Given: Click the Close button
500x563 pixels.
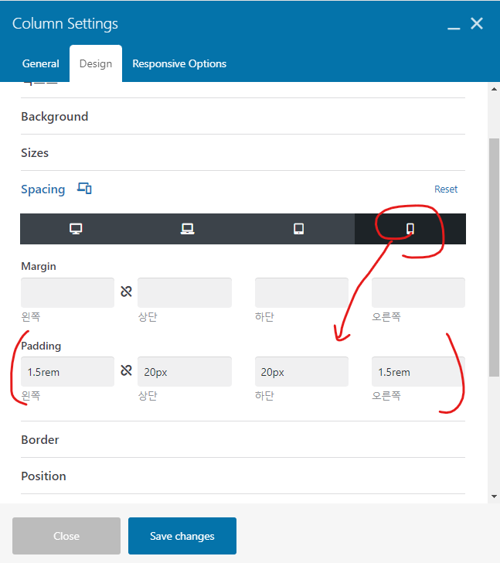Looking at the screenshot, I should click(66, 536).
